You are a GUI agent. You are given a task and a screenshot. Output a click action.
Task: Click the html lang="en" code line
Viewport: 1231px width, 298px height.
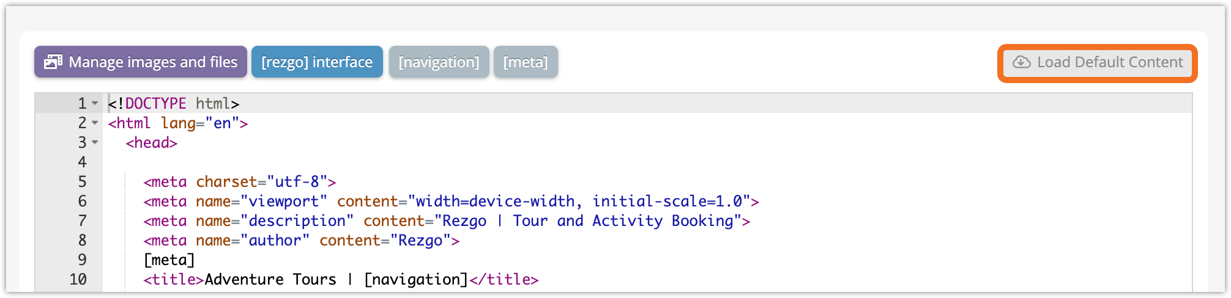click(x=178, y=123)
